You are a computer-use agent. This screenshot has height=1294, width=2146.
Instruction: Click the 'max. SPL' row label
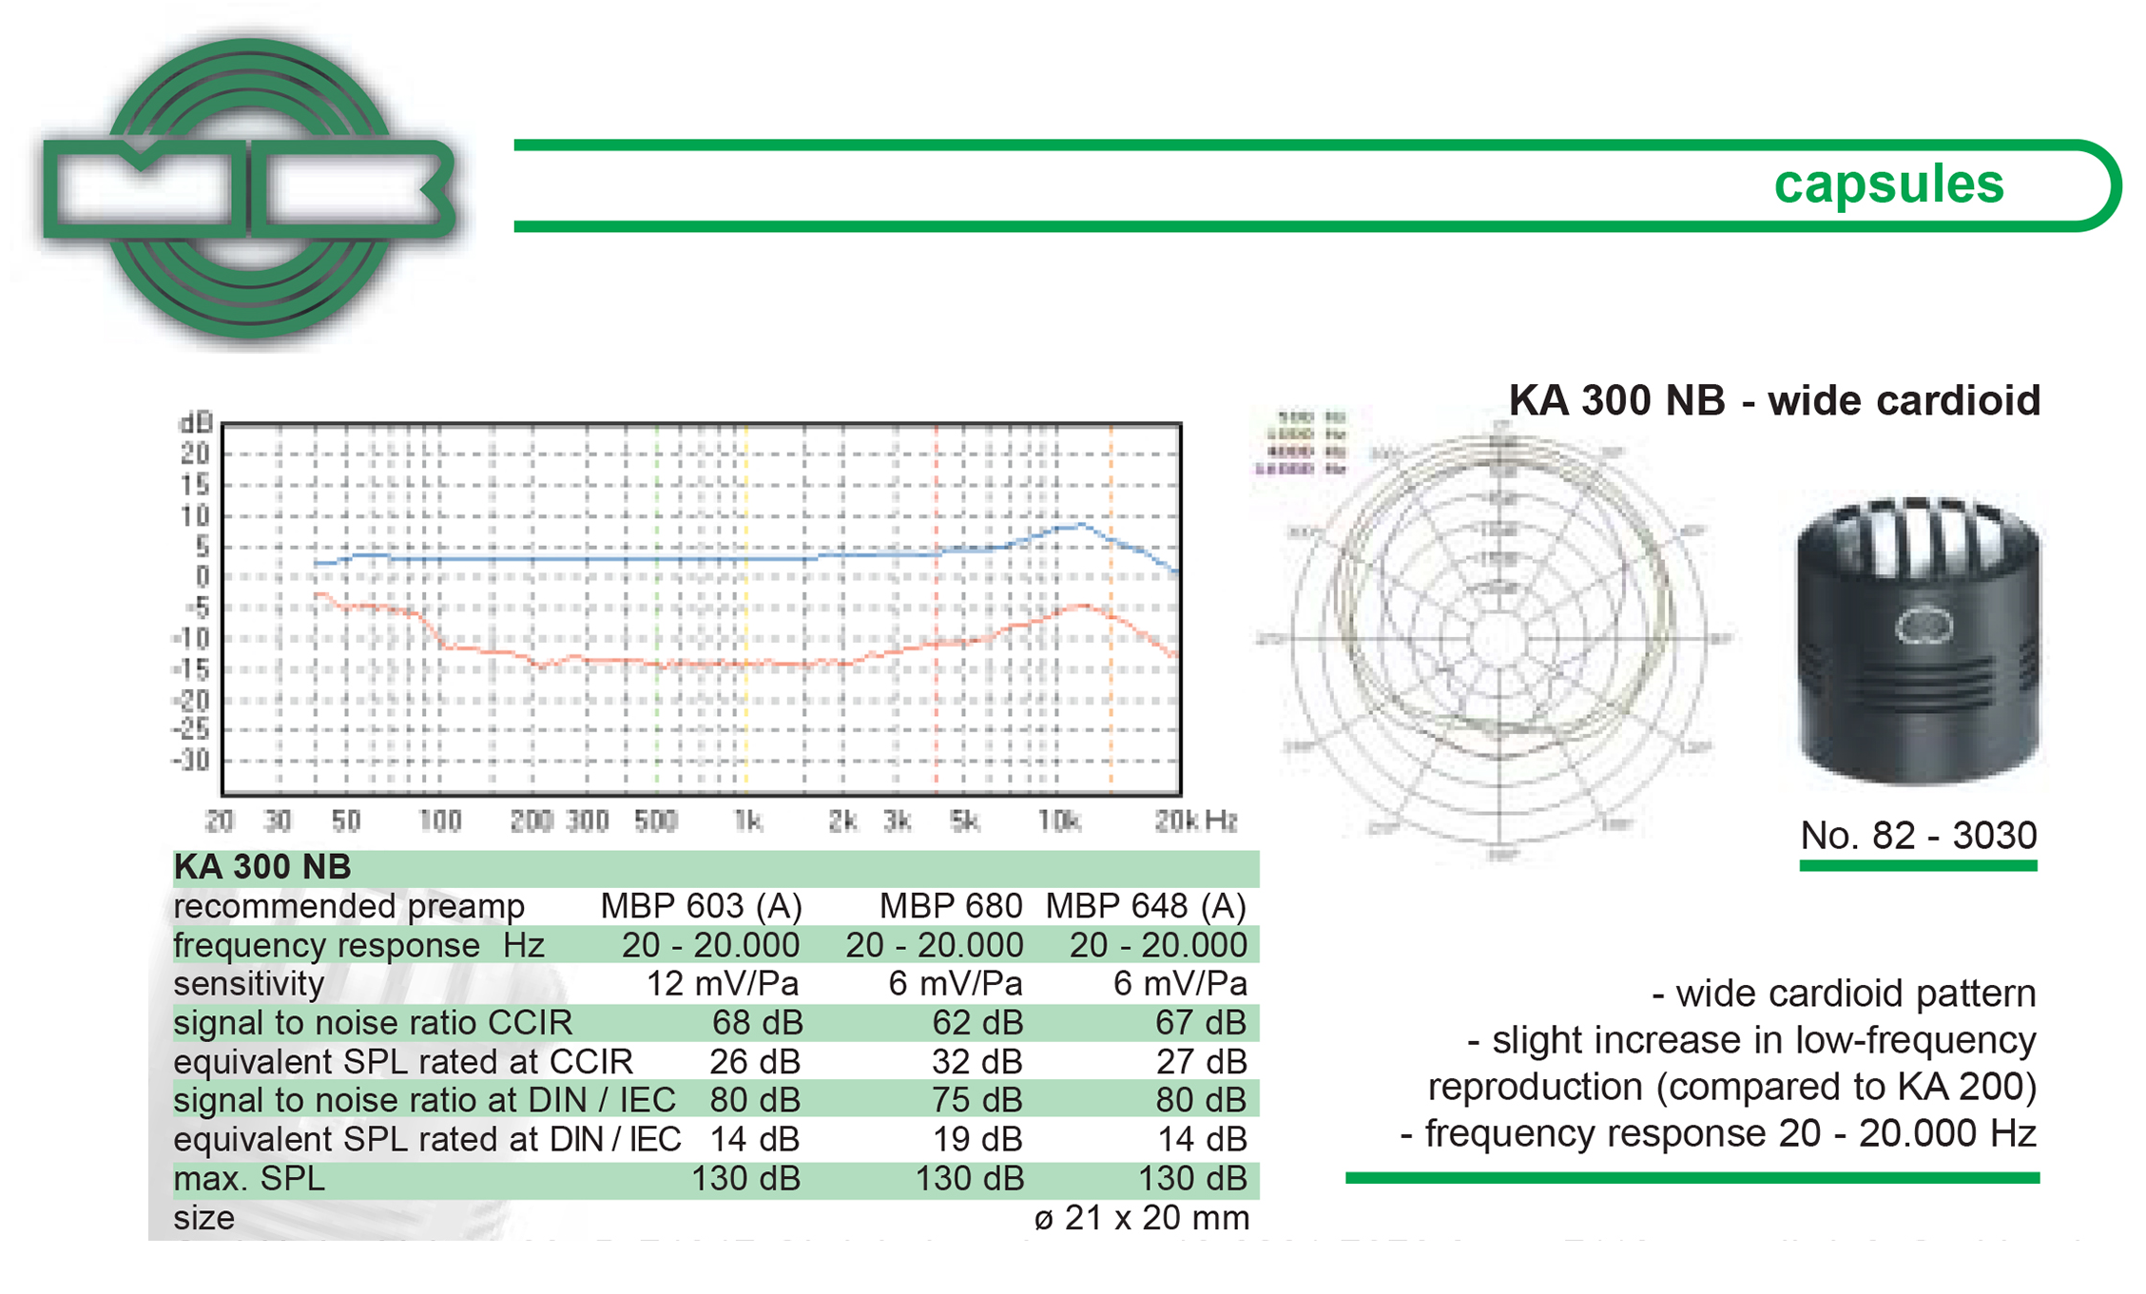pos(249,1179)
